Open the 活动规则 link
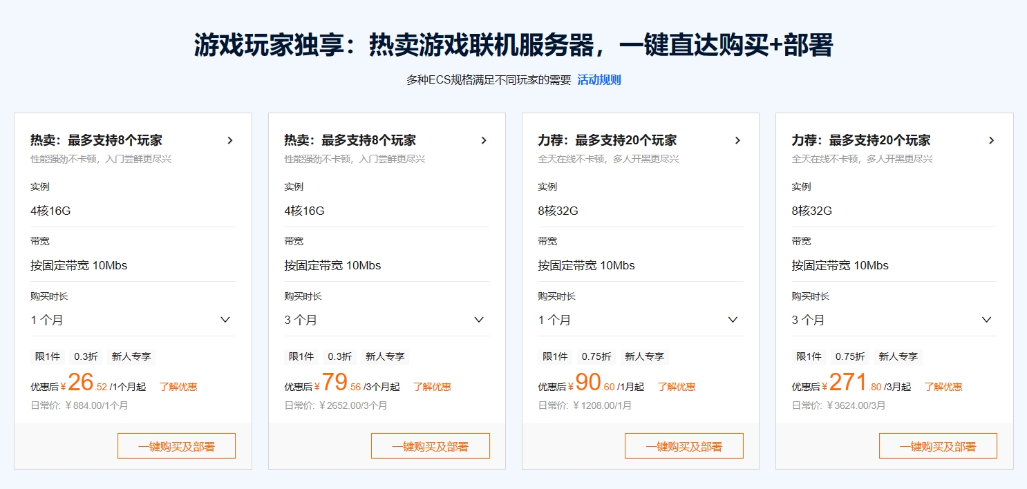1027x489 pixels. coord(599,80)
